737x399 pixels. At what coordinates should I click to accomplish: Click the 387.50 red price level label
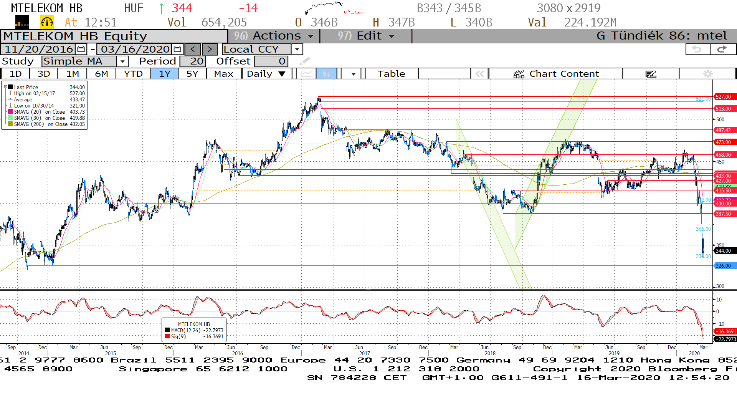point(725,214)
